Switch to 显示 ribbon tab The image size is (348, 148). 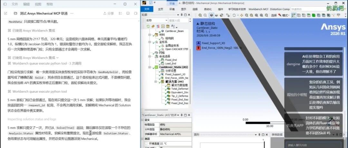pos(184,9)
